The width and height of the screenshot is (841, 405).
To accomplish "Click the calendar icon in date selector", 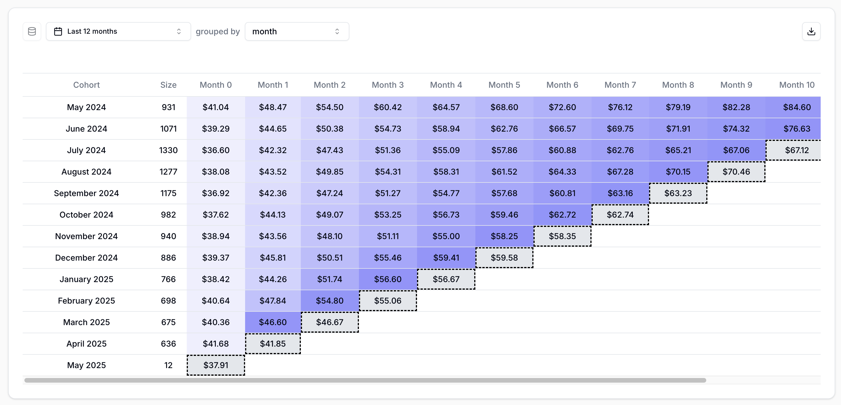I will [x=58, y=31].
